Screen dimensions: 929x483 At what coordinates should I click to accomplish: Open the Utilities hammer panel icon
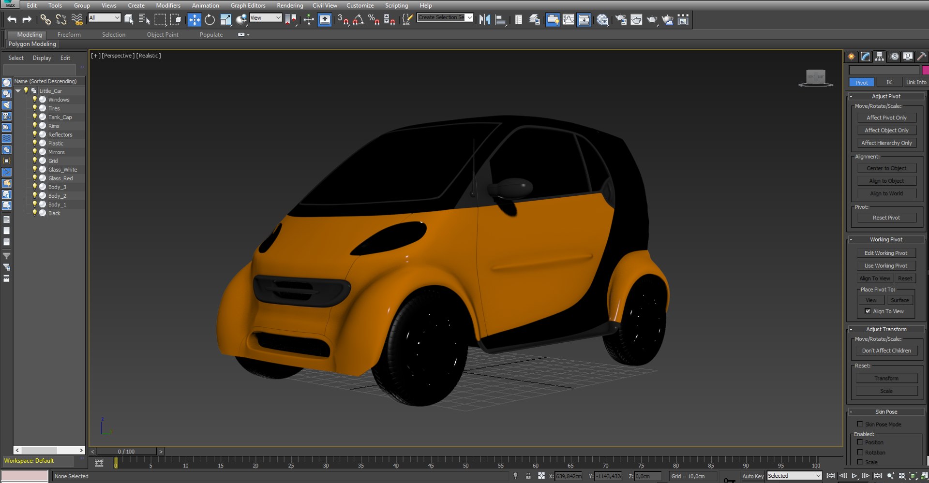[922, 57]
